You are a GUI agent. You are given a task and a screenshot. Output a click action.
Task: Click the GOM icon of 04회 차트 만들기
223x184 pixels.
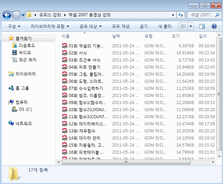(65, 67)
